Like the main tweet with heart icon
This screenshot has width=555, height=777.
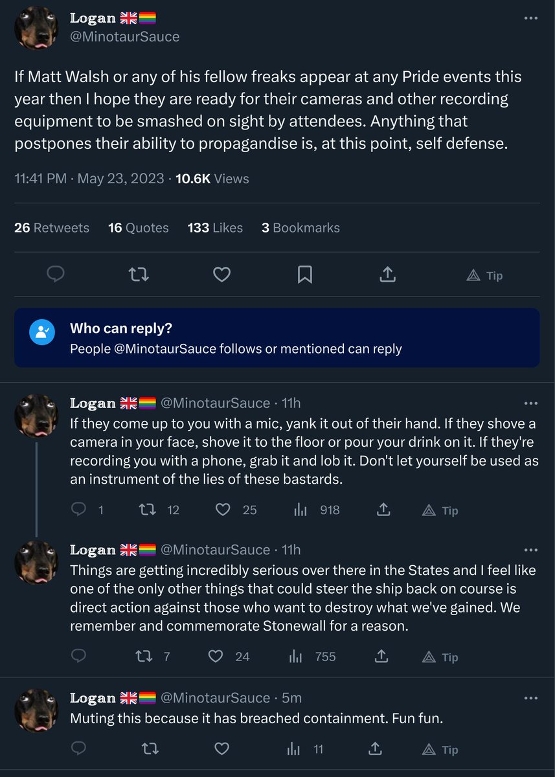222,275
